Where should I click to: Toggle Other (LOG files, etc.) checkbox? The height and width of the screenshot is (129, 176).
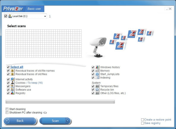[93, 93]
